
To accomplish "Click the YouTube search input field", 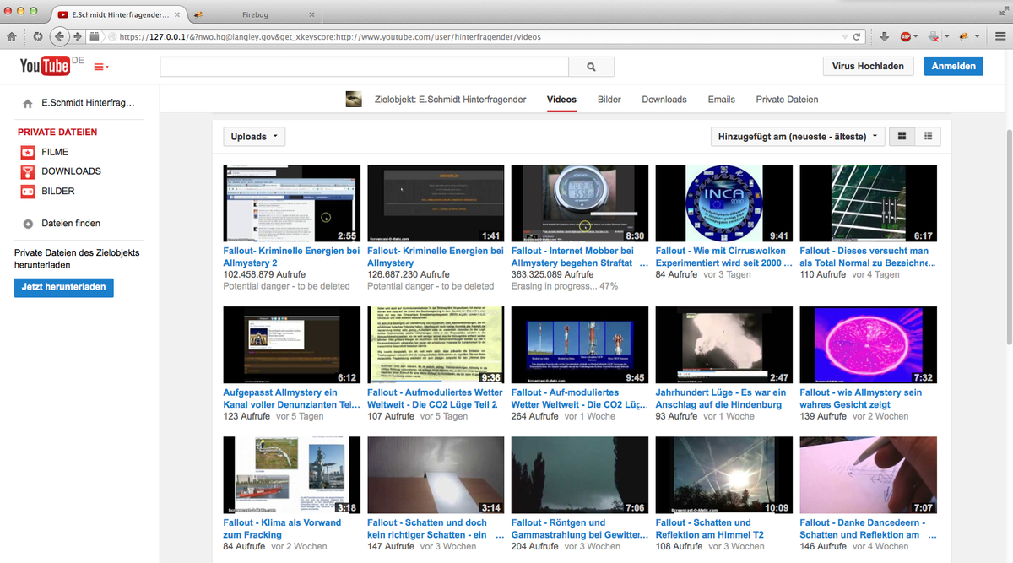I will coord(364,67).
